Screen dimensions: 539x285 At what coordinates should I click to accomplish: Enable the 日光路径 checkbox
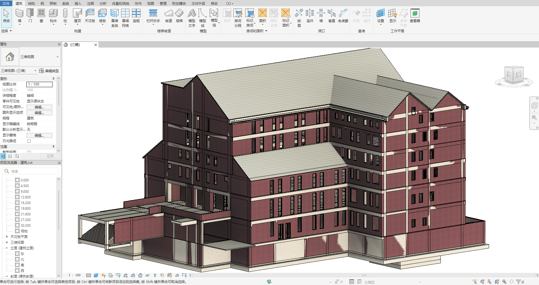coord(29,141)
